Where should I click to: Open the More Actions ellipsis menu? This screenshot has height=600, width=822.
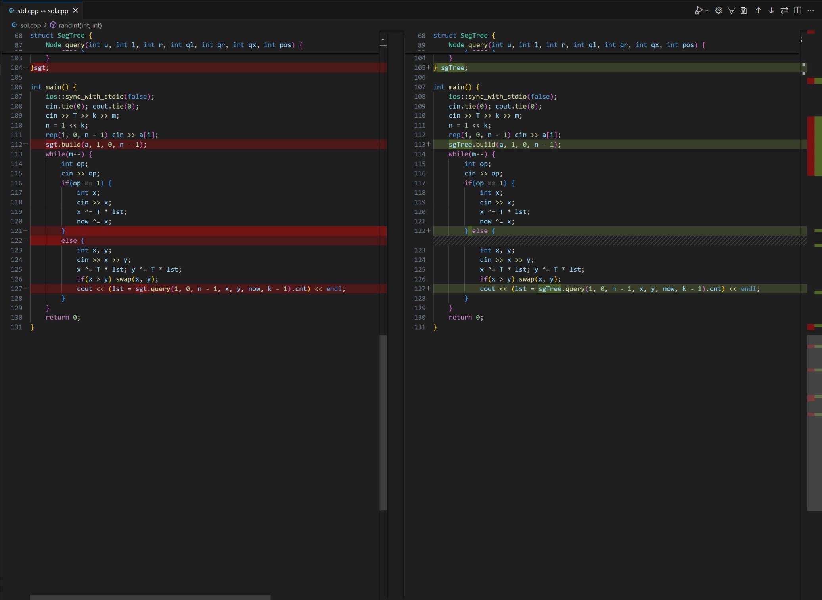coord(811,11)
